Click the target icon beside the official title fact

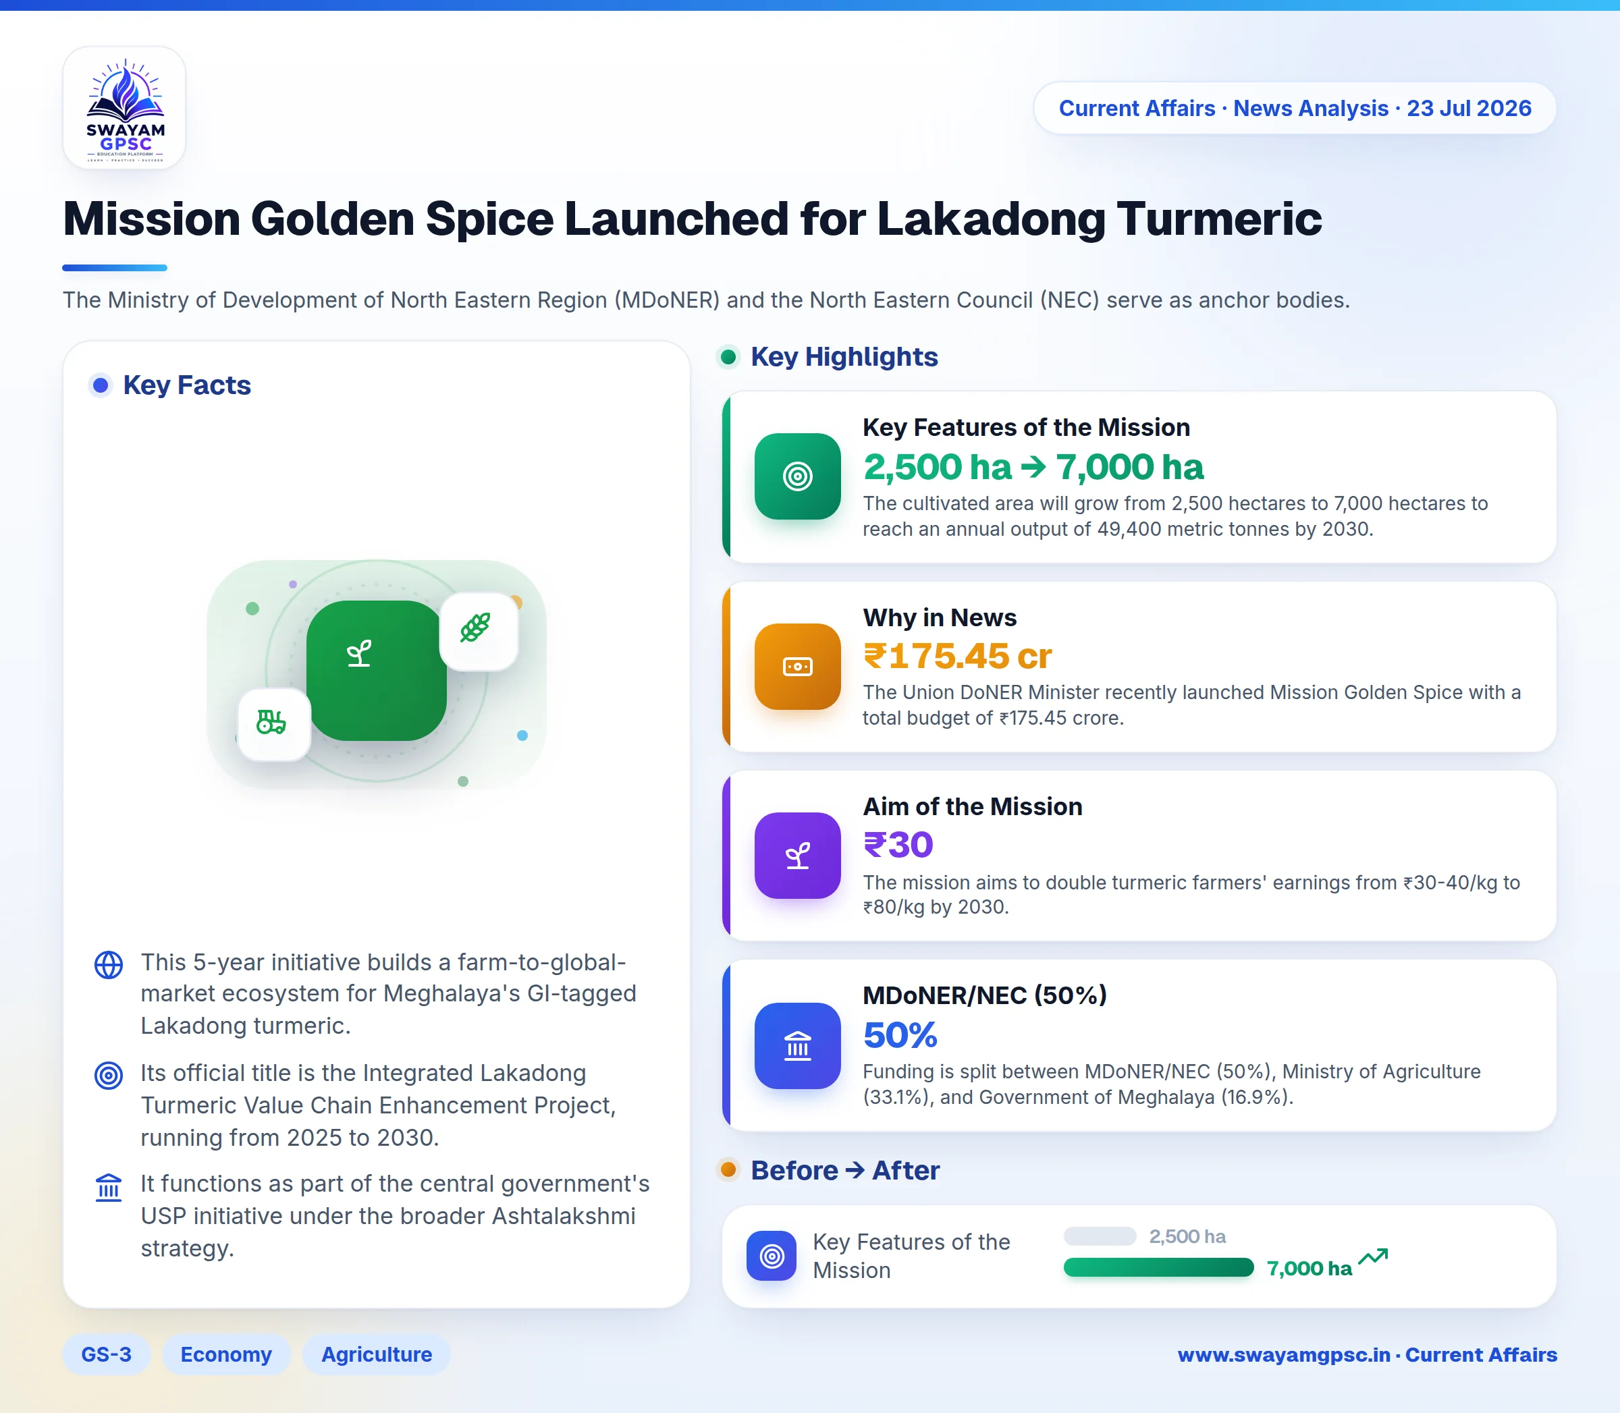pyautogui.click(x=109, y=1076)
